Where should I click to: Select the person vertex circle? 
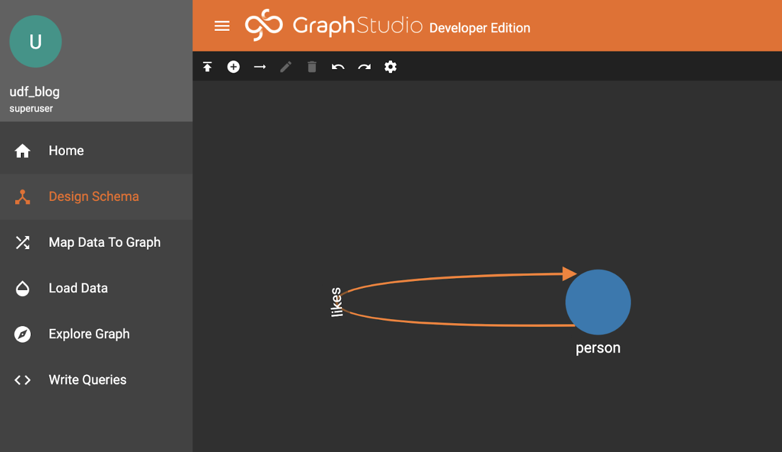[598, 302]
